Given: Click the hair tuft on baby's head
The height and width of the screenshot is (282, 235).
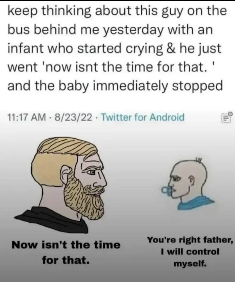Looking at the screenshot, I should (199, 160).
